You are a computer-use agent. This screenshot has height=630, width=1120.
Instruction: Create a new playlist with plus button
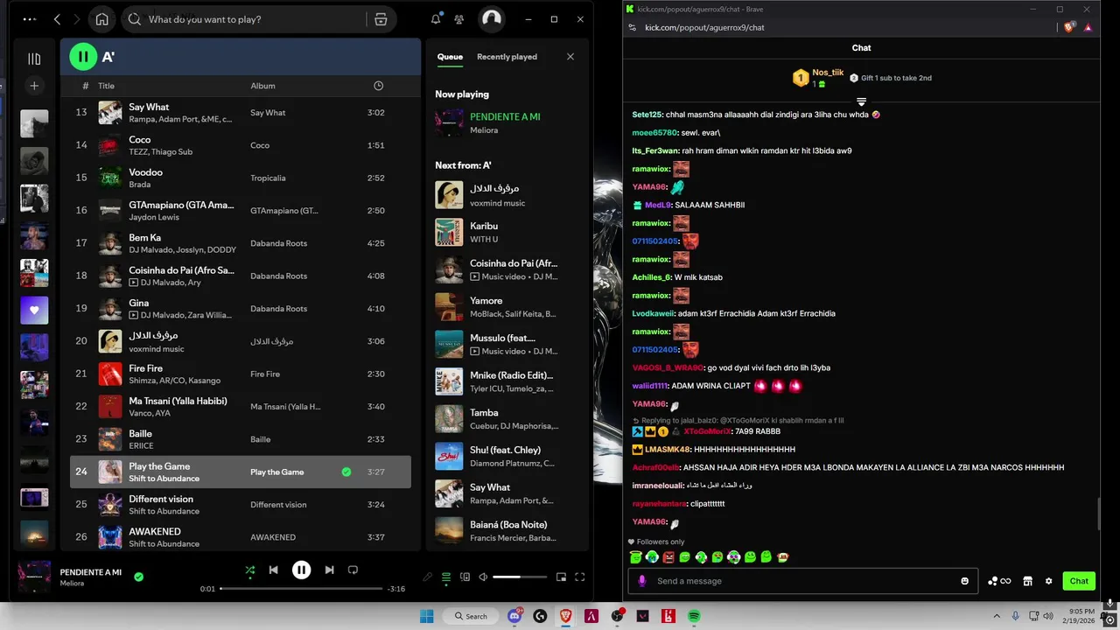34,86
